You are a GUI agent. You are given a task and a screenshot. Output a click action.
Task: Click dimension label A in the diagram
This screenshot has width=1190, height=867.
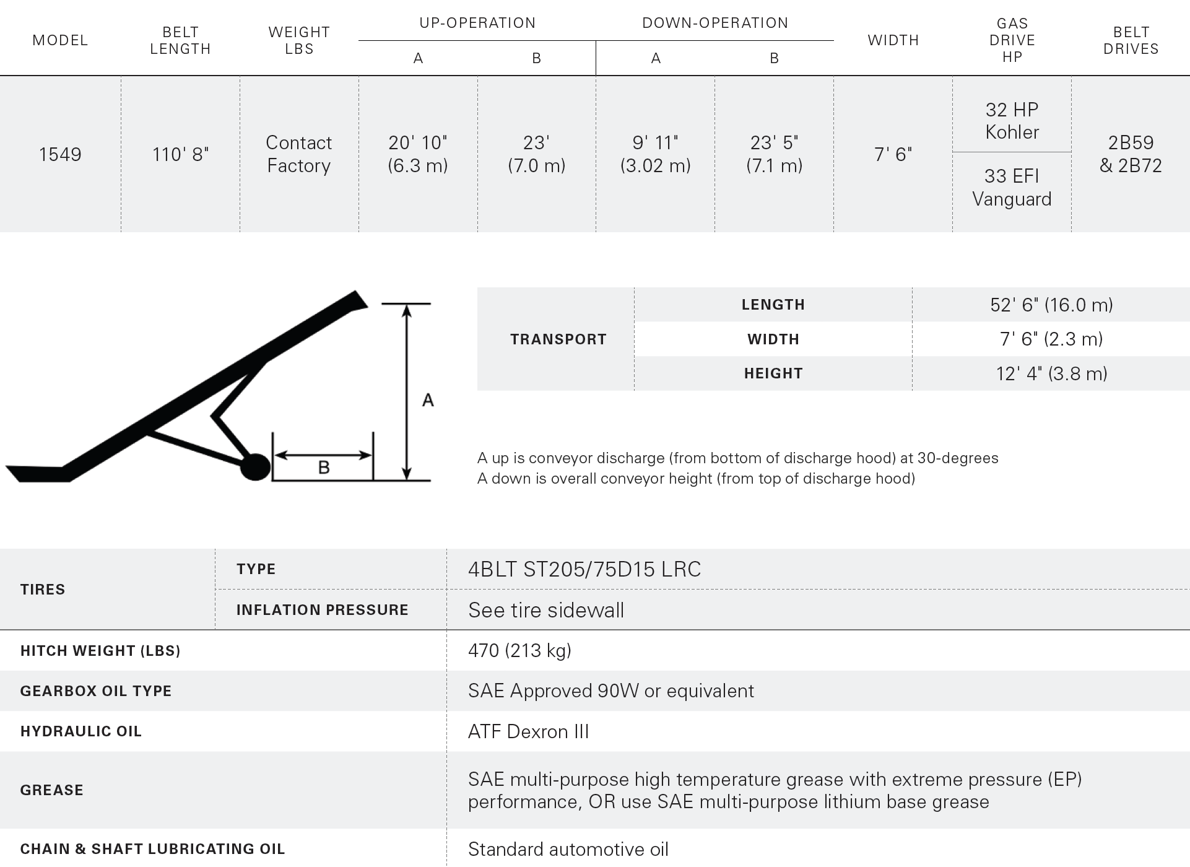(x=428, y=400)
